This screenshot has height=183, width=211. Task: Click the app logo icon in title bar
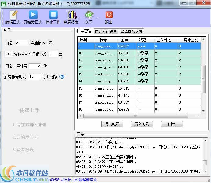pos(3,4)
